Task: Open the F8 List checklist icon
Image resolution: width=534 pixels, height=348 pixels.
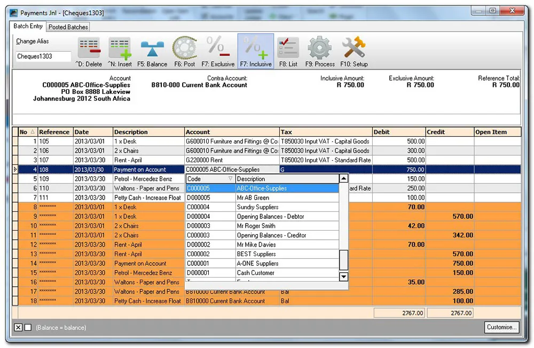Action: 288,49
